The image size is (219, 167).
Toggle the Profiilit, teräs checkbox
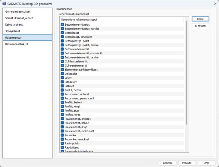62,115
